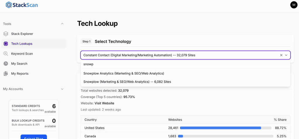This screenshot has height=139, width=299.
Task: Click the Select Technology heading
Action: [x=113, y=41]
